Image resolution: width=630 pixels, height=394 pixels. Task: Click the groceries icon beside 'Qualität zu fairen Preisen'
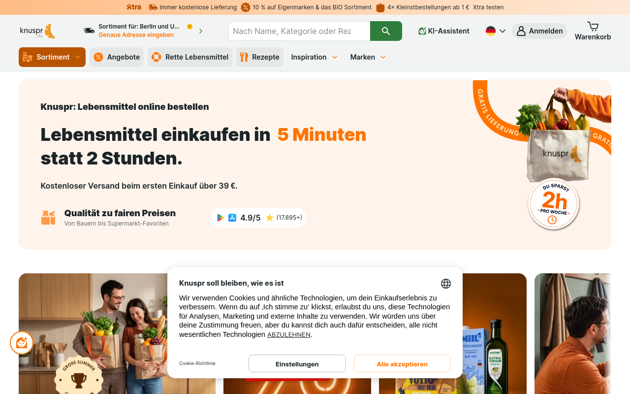48,218
